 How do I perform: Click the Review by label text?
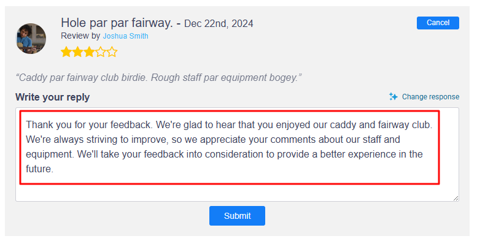click(80, 36)
